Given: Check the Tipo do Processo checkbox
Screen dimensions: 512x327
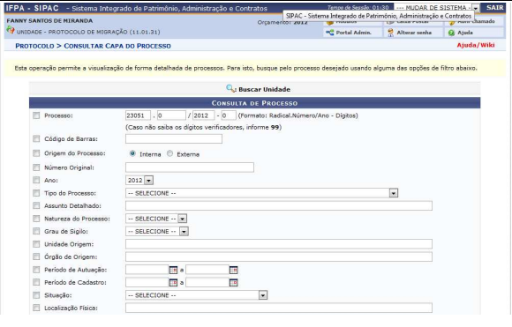Looking at the screenshot, I should click(36, 193).
